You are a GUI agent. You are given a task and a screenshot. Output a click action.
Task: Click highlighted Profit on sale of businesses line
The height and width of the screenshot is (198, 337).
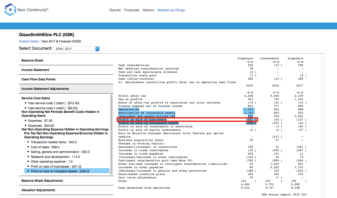[142, 120]
